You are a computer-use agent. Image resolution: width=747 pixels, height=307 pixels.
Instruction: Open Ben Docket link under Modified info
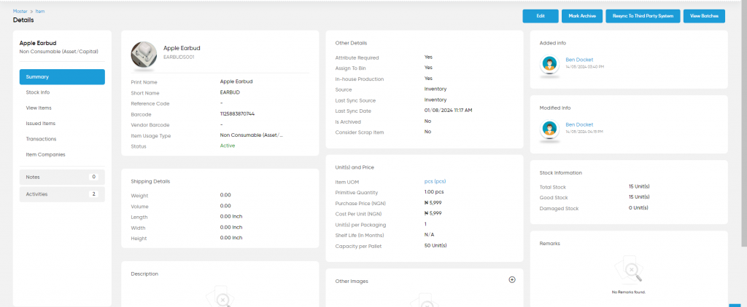coord(579,125)
